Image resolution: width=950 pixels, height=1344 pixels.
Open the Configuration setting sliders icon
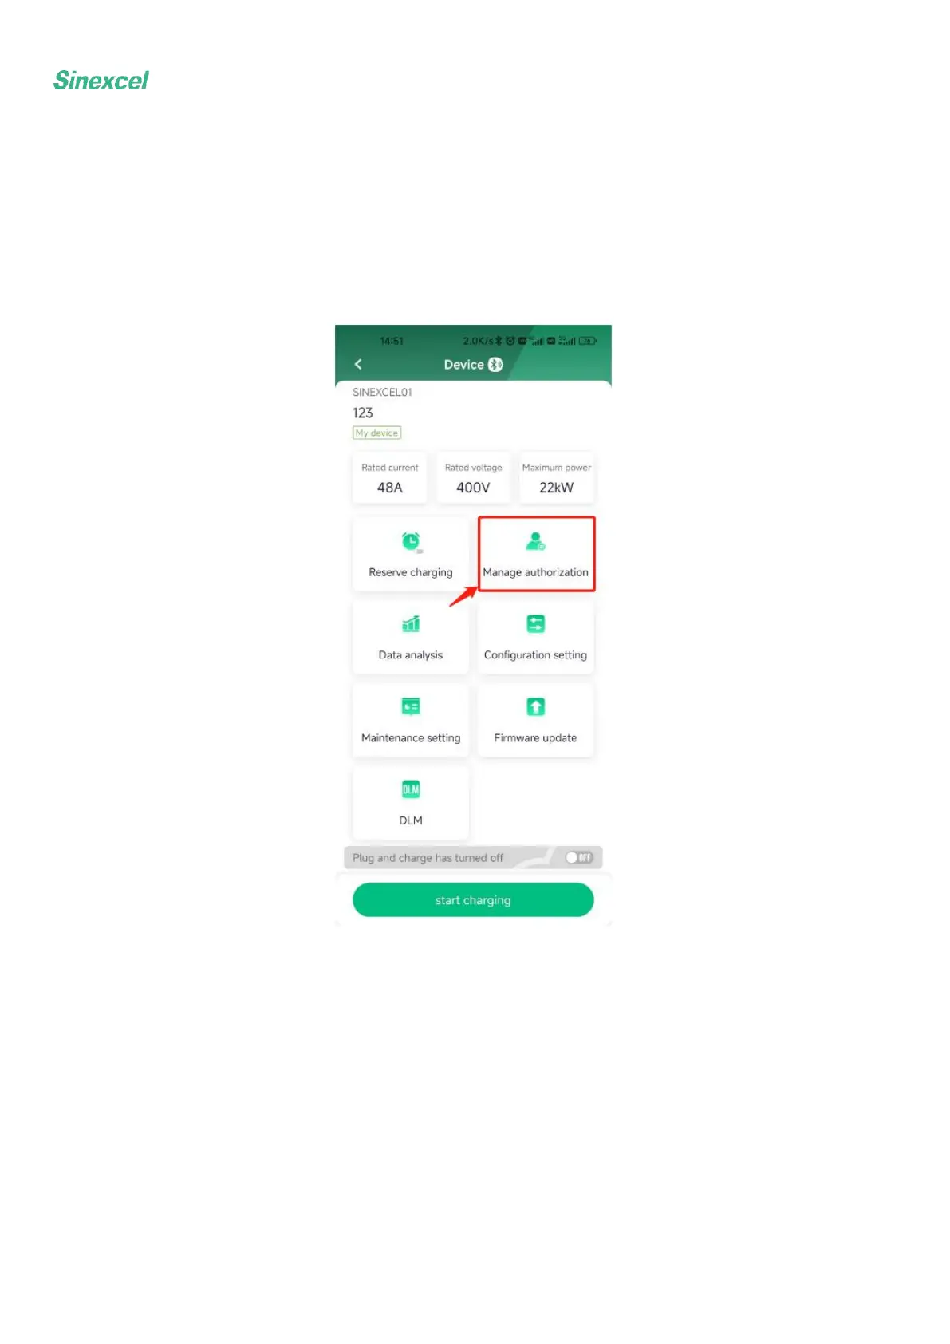(535, 624)
